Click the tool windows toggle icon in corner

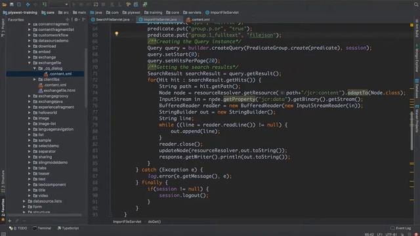coord(3,234)
